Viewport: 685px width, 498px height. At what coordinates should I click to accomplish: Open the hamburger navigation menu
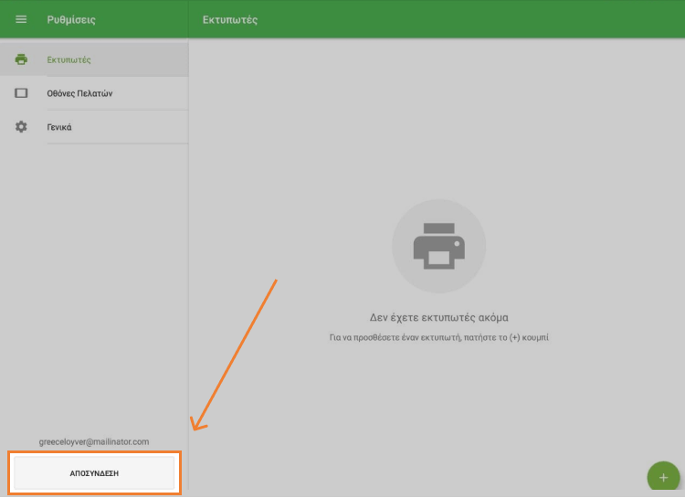click(21, 19)
